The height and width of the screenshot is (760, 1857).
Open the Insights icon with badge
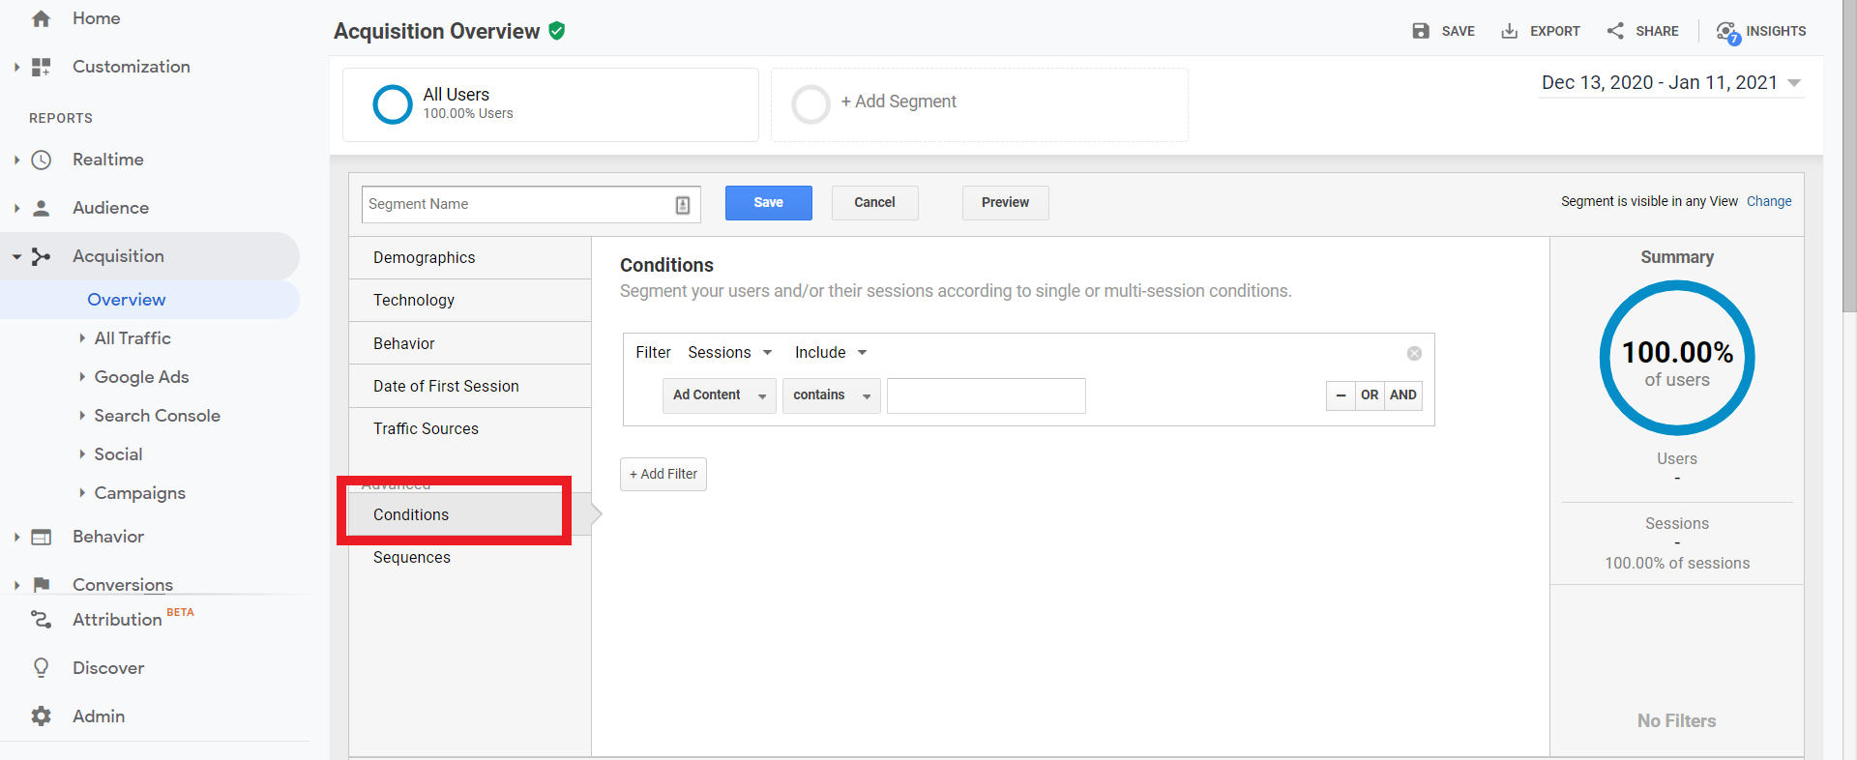pyautogui.click(x=1728, y=33)
